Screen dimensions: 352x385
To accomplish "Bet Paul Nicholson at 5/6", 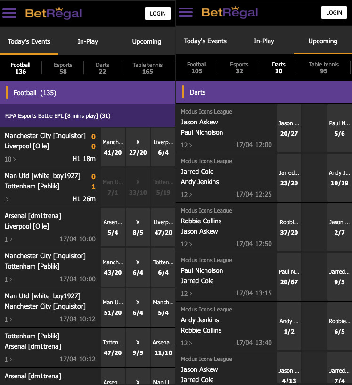I will [x=339, y=128].
